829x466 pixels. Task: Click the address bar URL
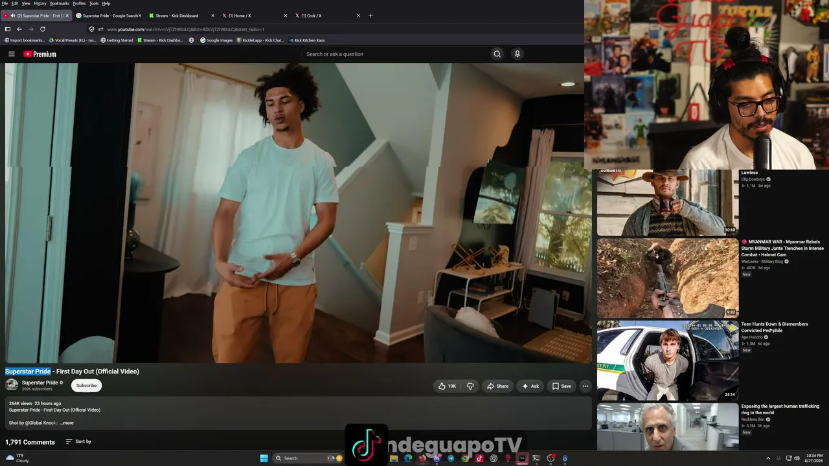coord(186,29)
